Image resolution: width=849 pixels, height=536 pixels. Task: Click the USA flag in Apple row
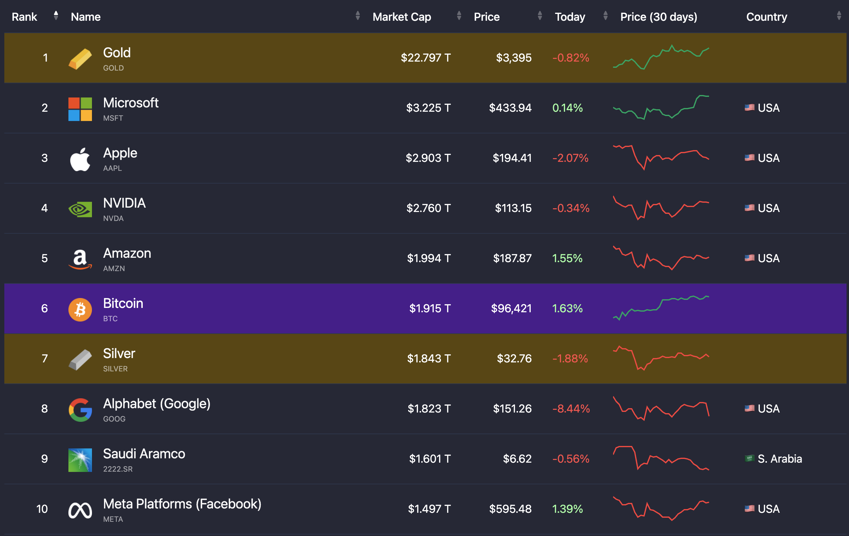[x=750, y=158]
